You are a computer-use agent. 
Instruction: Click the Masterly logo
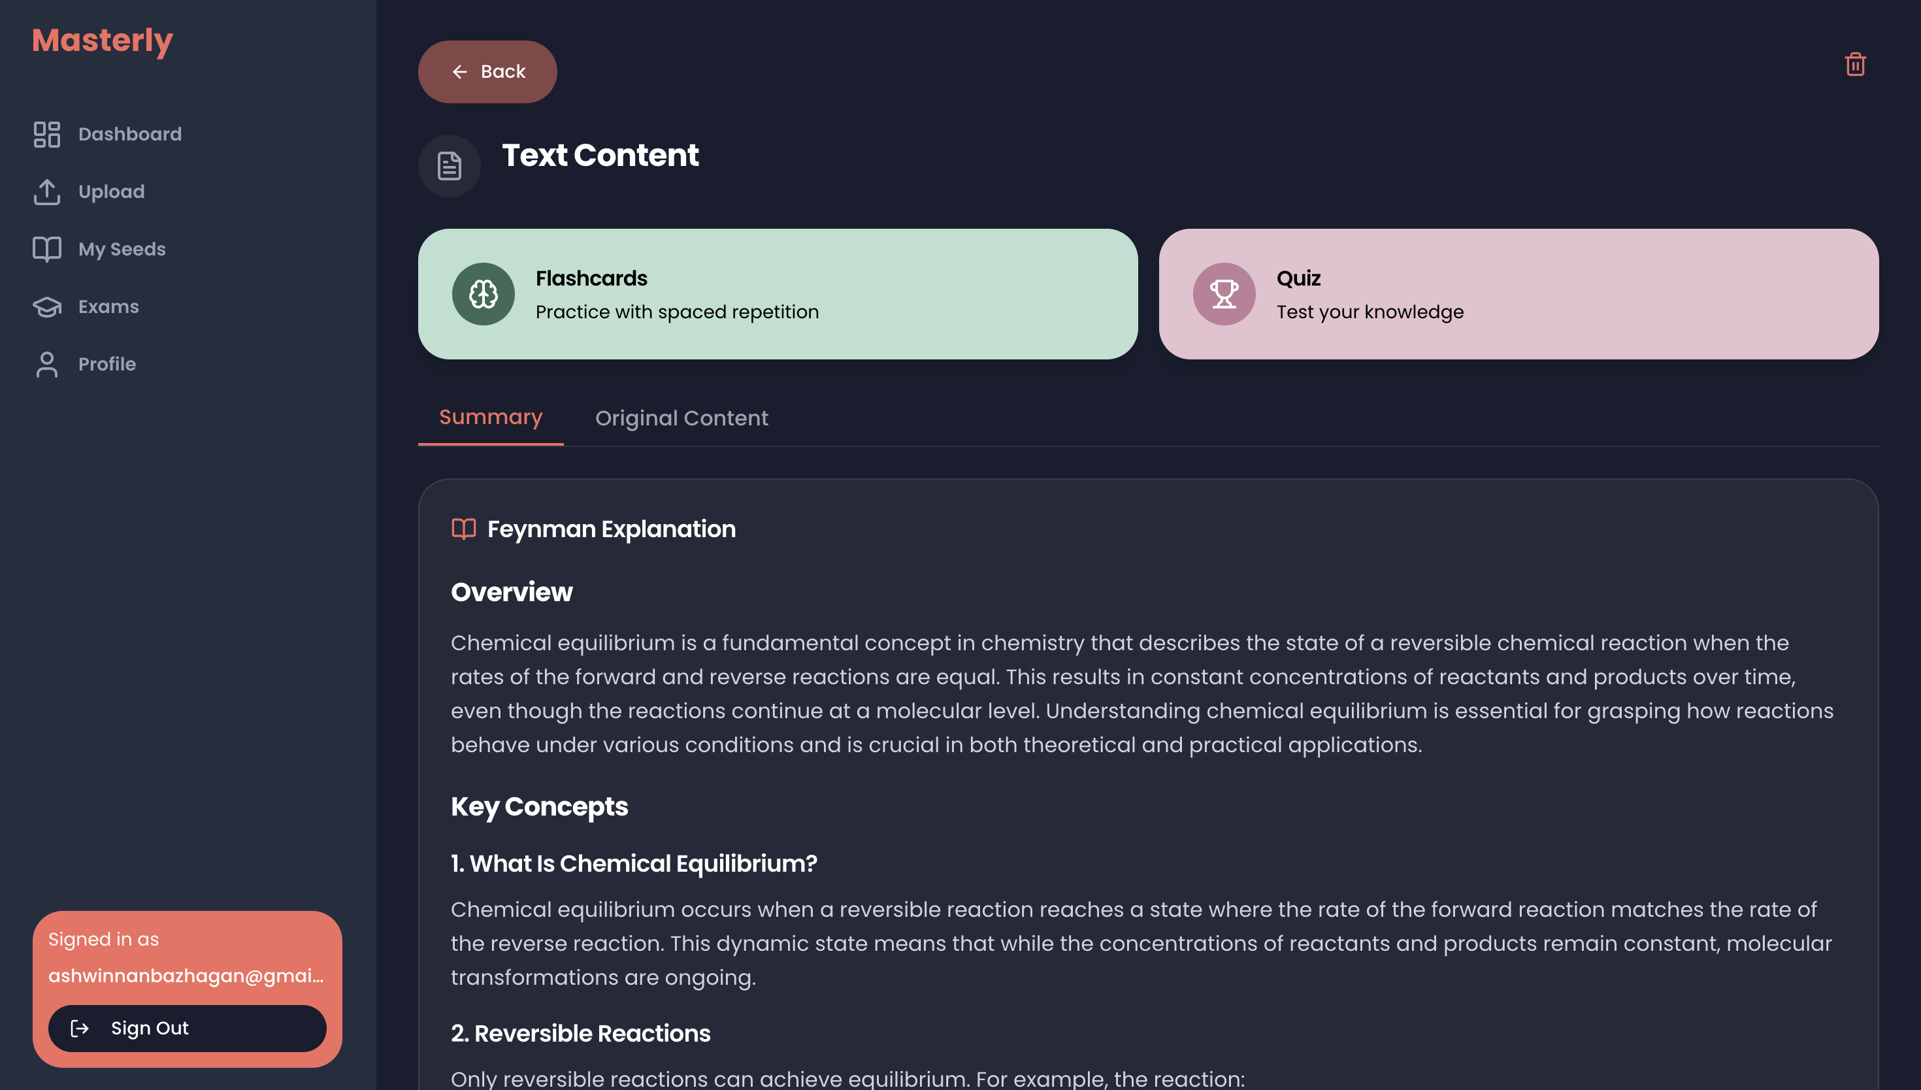click(x=102, y=40)
